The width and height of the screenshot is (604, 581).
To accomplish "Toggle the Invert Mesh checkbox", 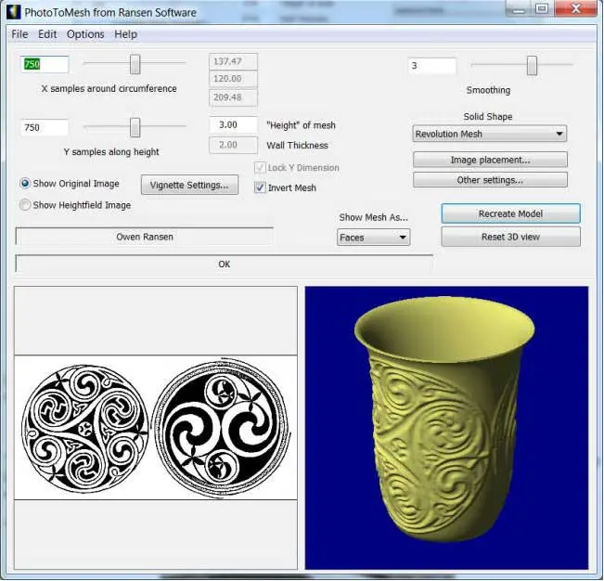I will pyautogui.click(x=261, y=187).
